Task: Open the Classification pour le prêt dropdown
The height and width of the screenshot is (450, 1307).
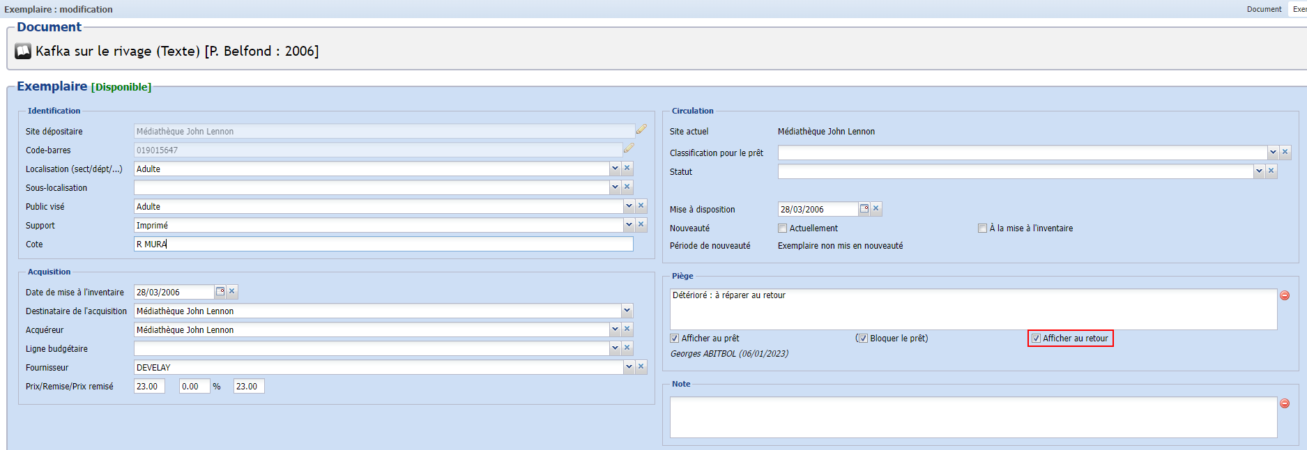Action: [x=1273, y=153]
